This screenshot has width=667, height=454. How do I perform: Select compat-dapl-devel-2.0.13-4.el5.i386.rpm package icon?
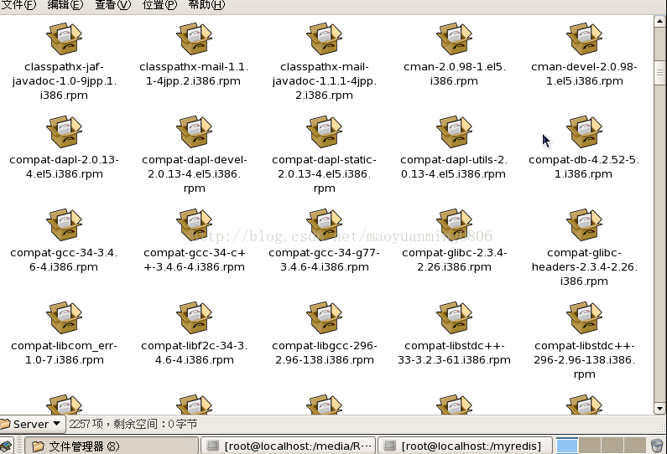click(195, 132)
